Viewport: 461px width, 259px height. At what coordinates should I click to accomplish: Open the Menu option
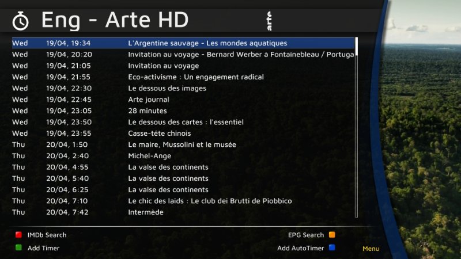[x=371, y=249]
